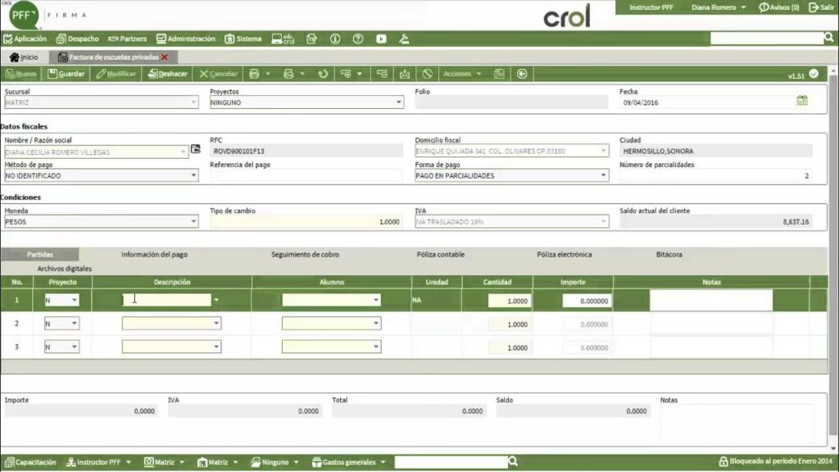Click the YouTube video play icon
The height and width of the screenshot is (472, 839).
(x=381, y=39)
